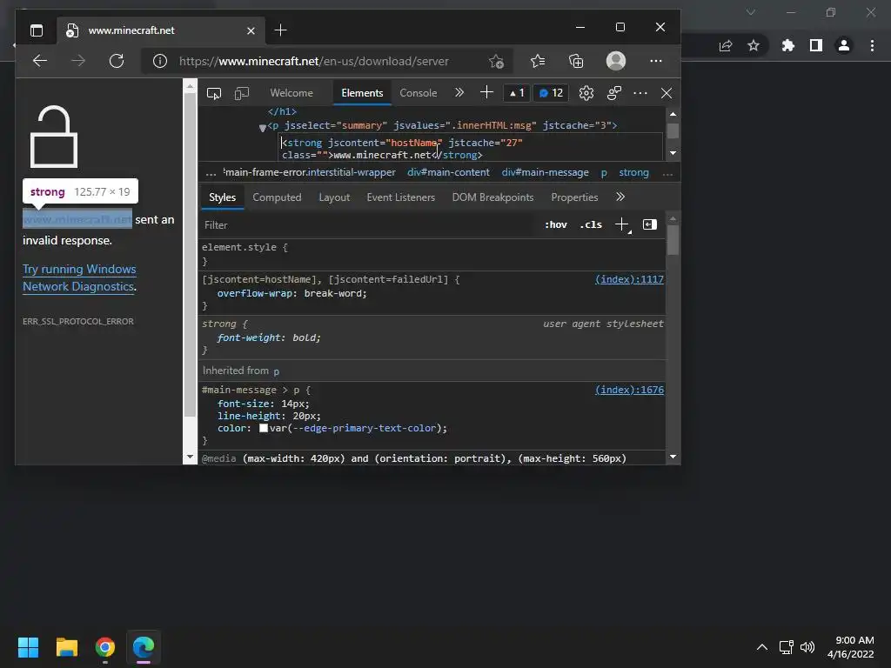
Task: Open the DOM Breakpoints tab
Action: (x=492, y=197)
